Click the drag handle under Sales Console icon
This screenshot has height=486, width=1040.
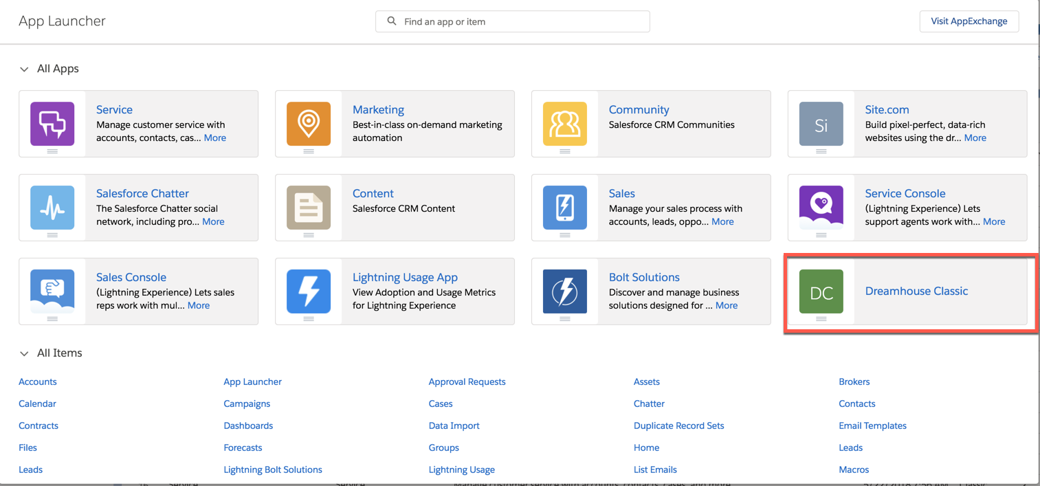52,319
